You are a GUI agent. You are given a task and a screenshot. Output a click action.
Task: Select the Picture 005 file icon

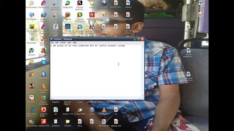point(128,16)
